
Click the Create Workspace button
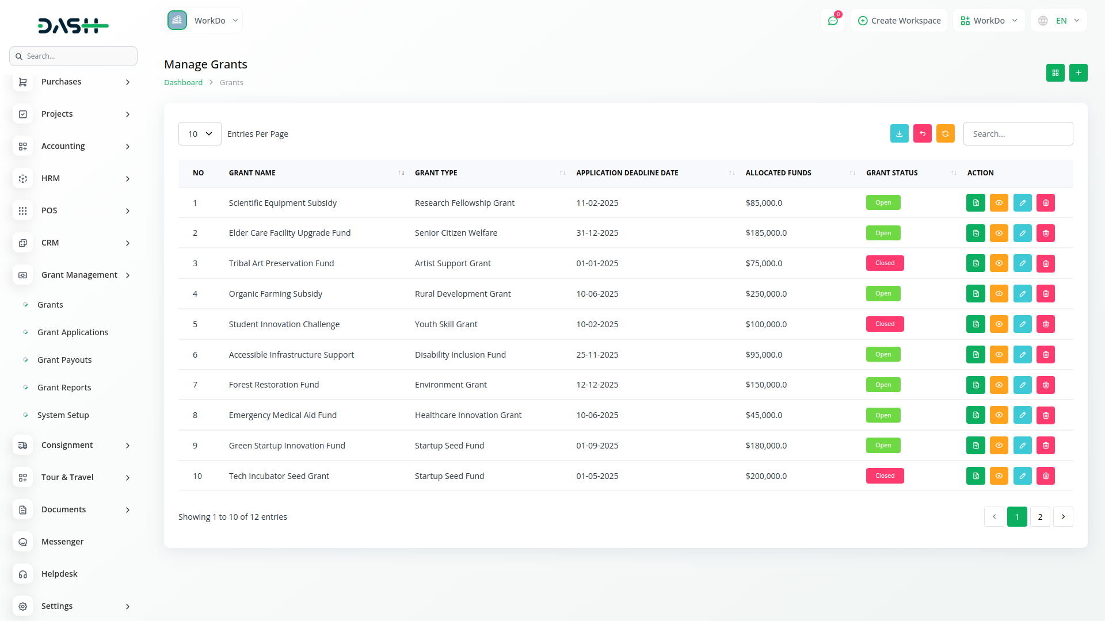click(x=899, y=21)
